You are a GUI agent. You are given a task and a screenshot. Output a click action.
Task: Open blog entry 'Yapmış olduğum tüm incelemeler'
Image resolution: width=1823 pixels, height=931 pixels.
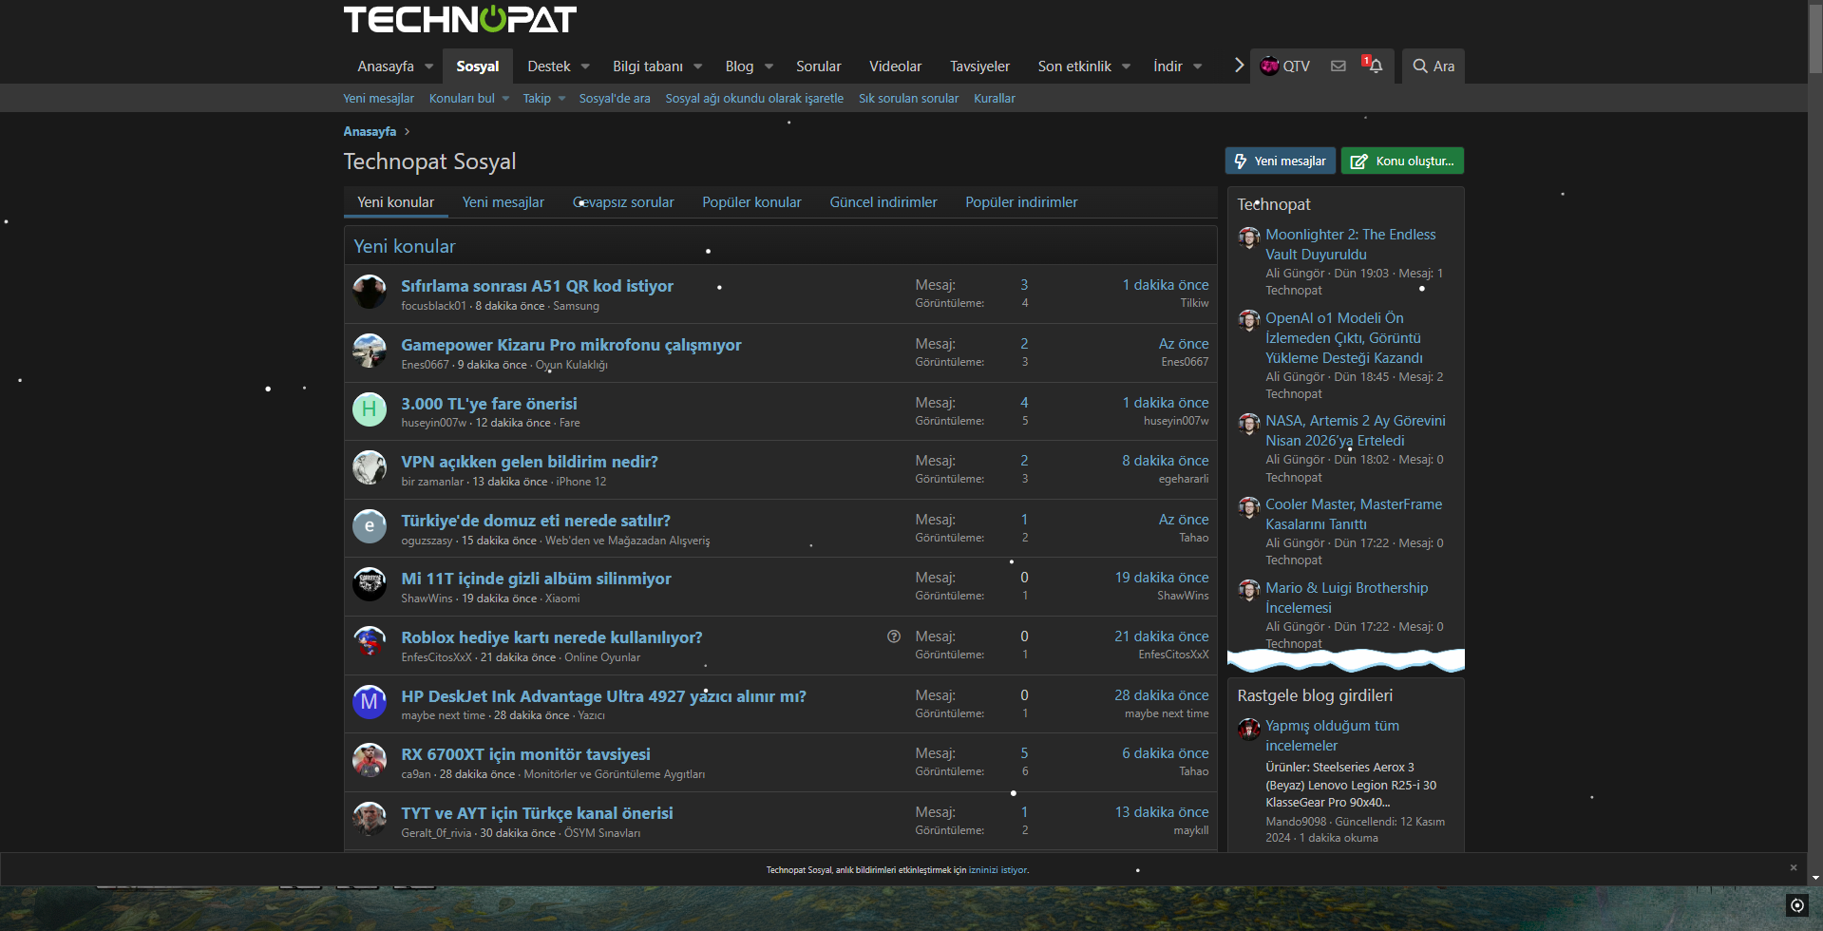[1332, 735]
